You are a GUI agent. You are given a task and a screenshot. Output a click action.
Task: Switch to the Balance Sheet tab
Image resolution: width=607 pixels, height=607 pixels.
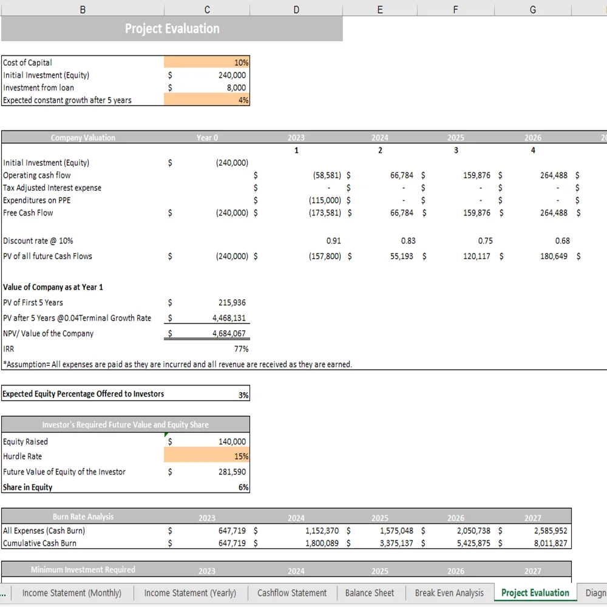(x=370, y=592)
